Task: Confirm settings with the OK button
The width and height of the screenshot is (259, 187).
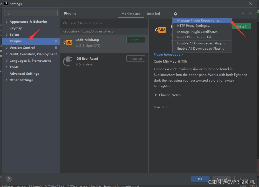Action: 200,179
